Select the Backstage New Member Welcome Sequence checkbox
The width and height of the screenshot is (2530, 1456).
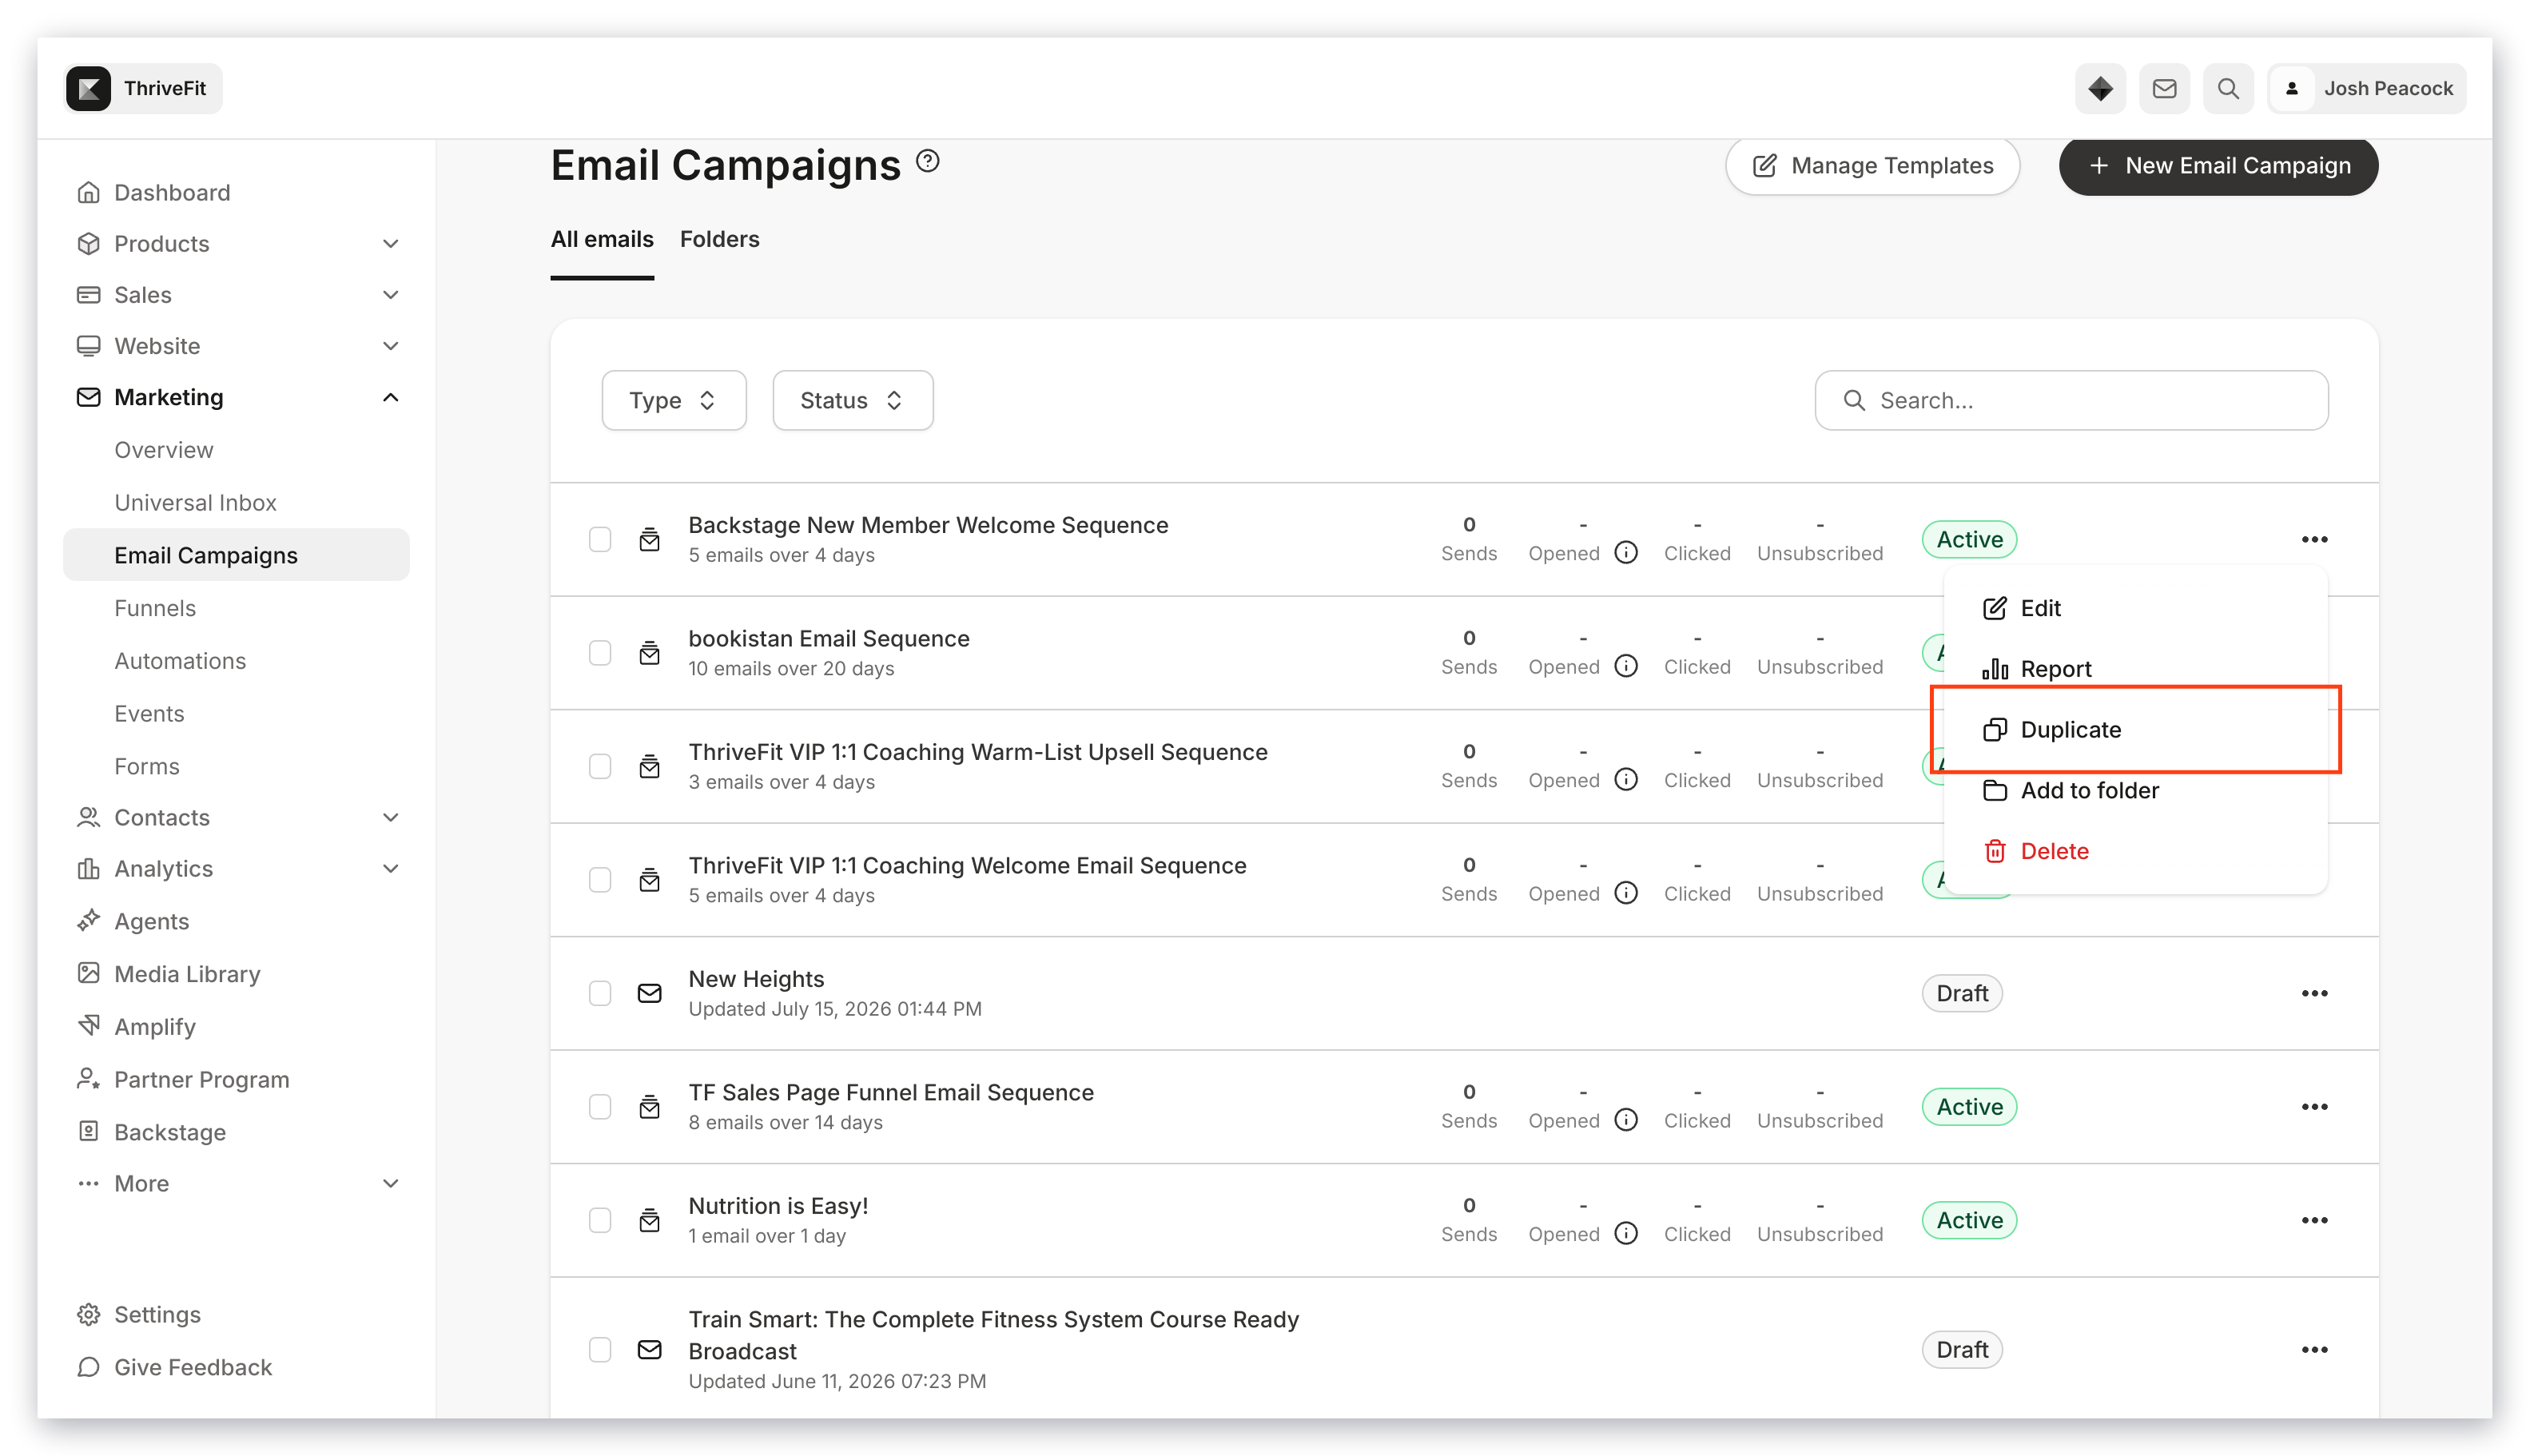[x=599, y=539]
